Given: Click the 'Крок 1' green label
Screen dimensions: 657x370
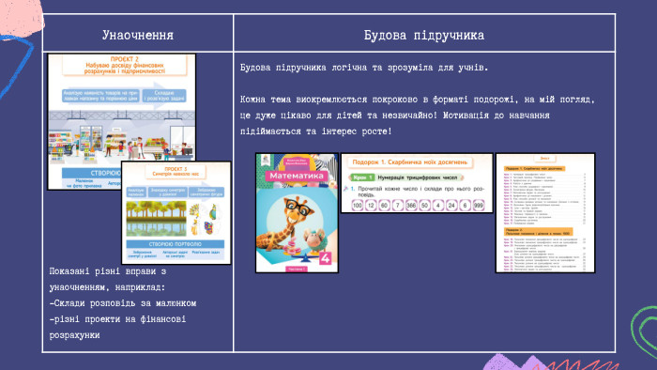Looking at the screenshot, I should click(362, 177).
